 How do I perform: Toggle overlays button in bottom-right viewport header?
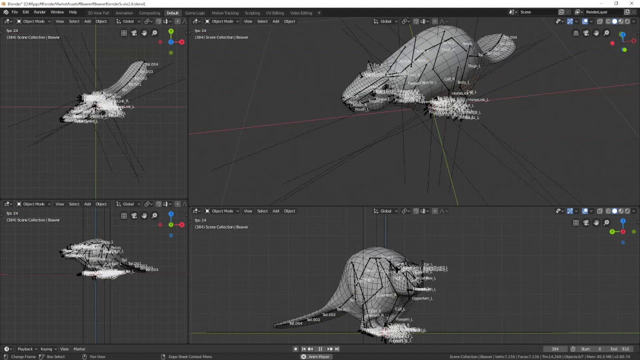pyautogui.click(x=585, y=211)
